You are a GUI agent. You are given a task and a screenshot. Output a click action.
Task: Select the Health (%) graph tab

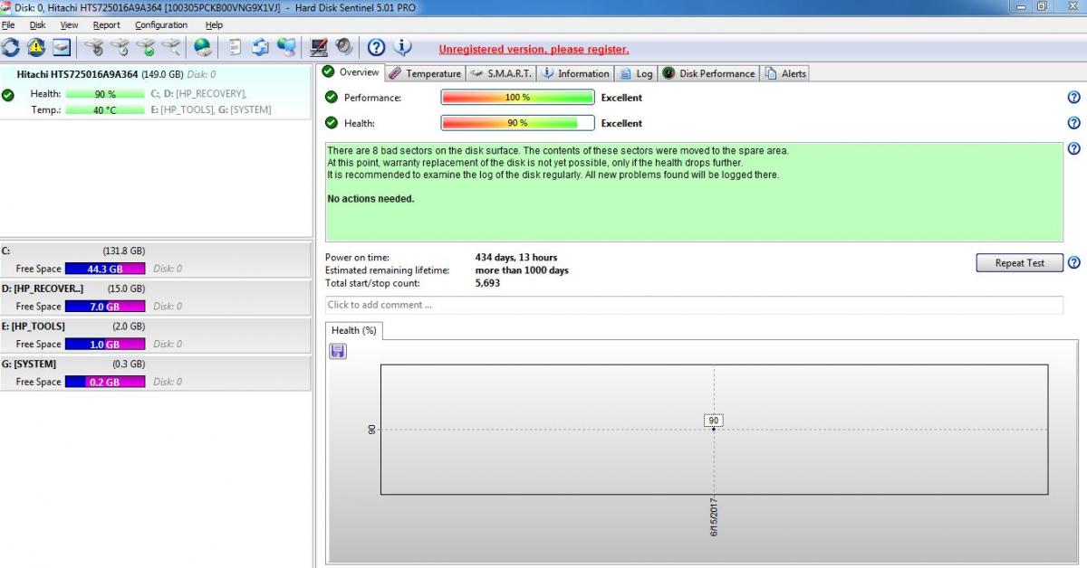tap(353, 331)
